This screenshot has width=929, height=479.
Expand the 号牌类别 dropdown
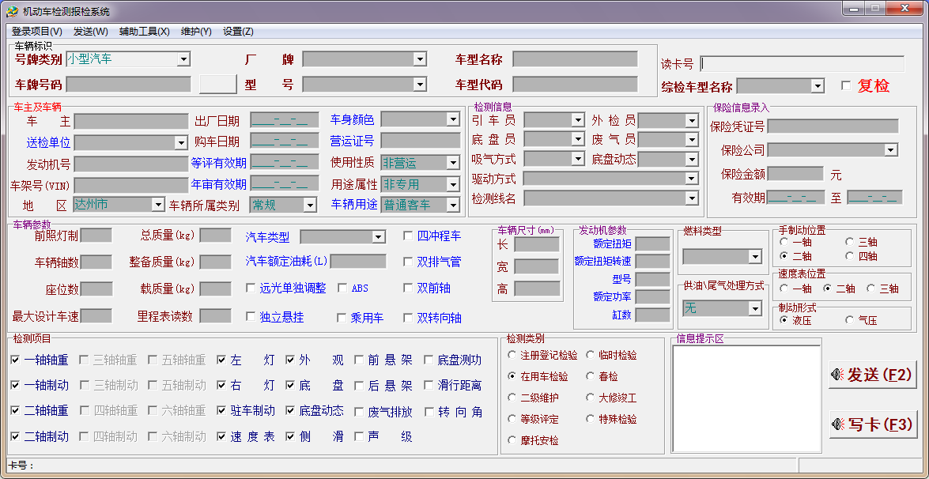[x=183, y=59]
